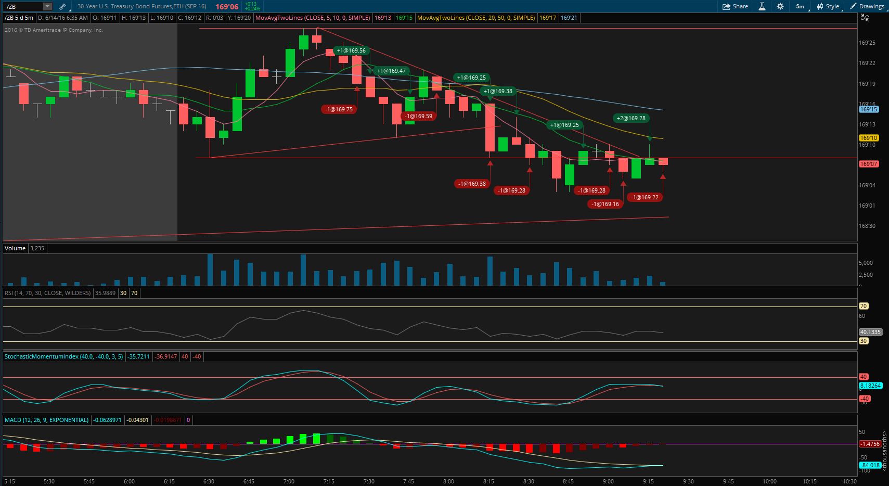This screenshot has width=889, height=486.
Task: Click the blue 169'15 moving average price tag
Action: coord(869,109)
